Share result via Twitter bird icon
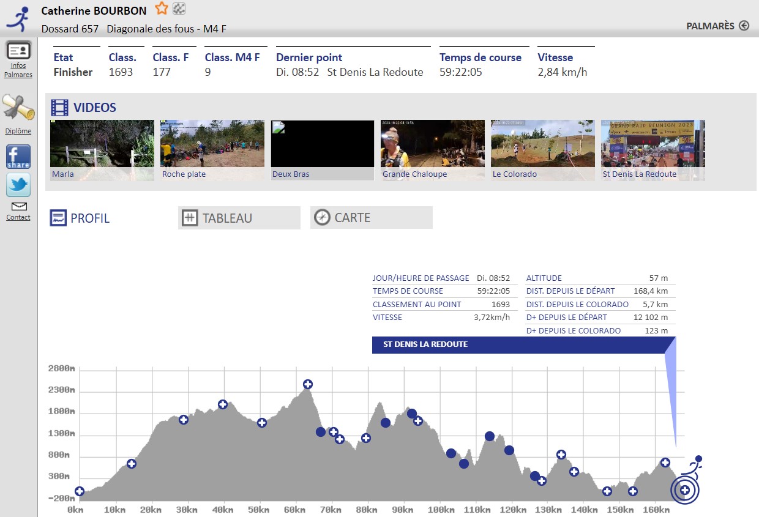Image resolution: width=759 pixels, height=517 pixels. [18, 185]
